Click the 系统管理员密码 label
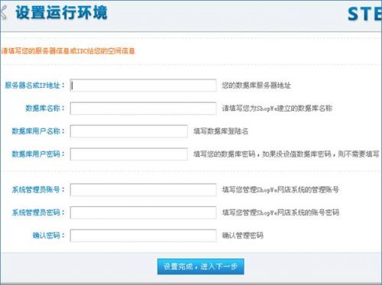Screen dimensions: 382x285 [38, 212]
